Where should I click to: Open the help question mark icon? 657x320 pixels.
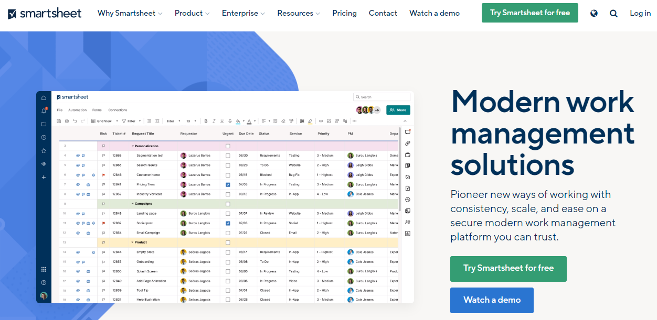pyautogui.click(x=44, y=282)
